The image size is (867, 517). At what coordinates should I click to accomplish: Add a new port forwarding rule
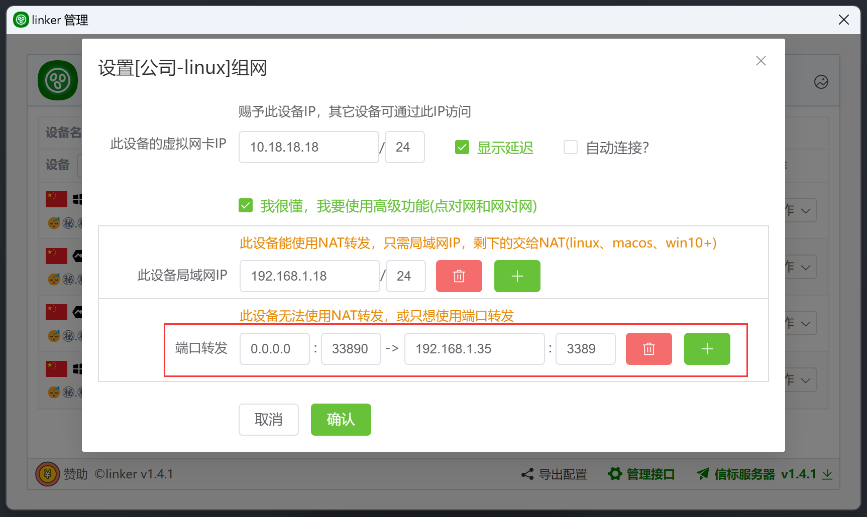(x=707, y=349)
